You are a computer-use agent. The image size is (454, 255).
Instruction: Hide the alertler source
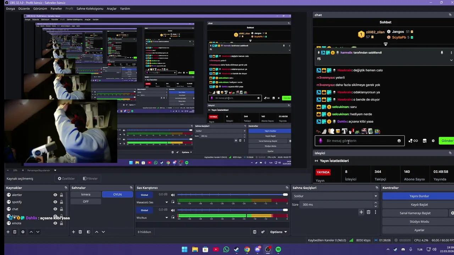tap(55, 195)
